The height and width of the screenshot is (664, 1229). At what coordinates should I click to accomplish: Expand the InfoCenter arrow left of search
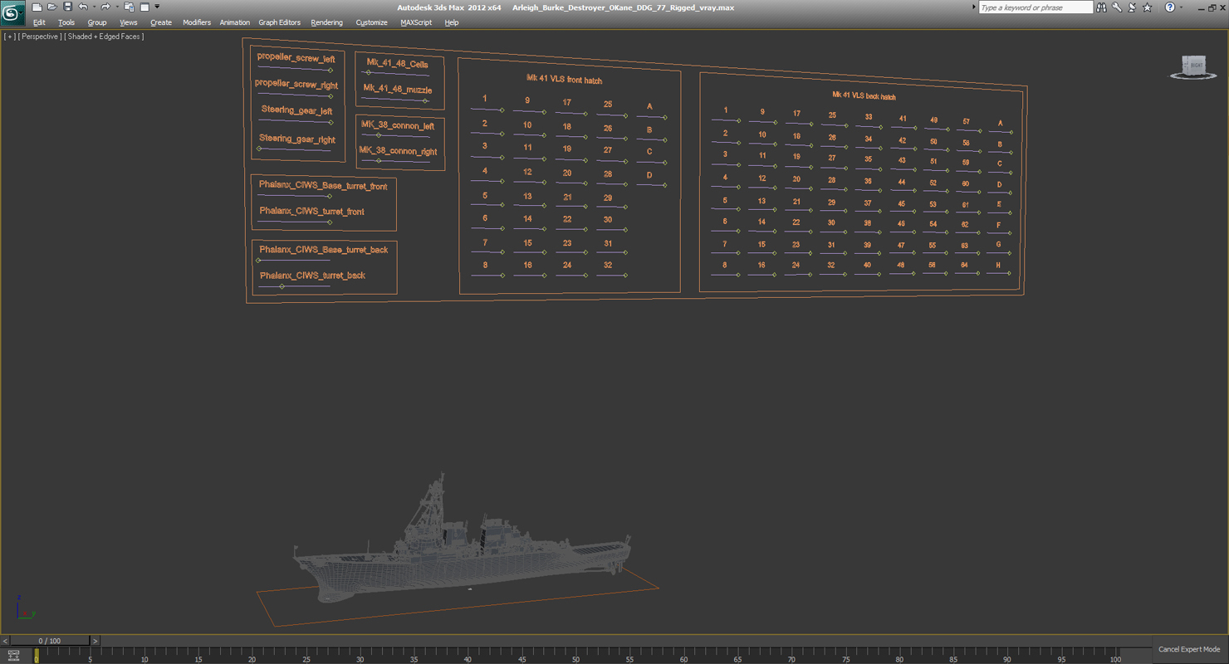pyautogui.click(x=973, y=7)
